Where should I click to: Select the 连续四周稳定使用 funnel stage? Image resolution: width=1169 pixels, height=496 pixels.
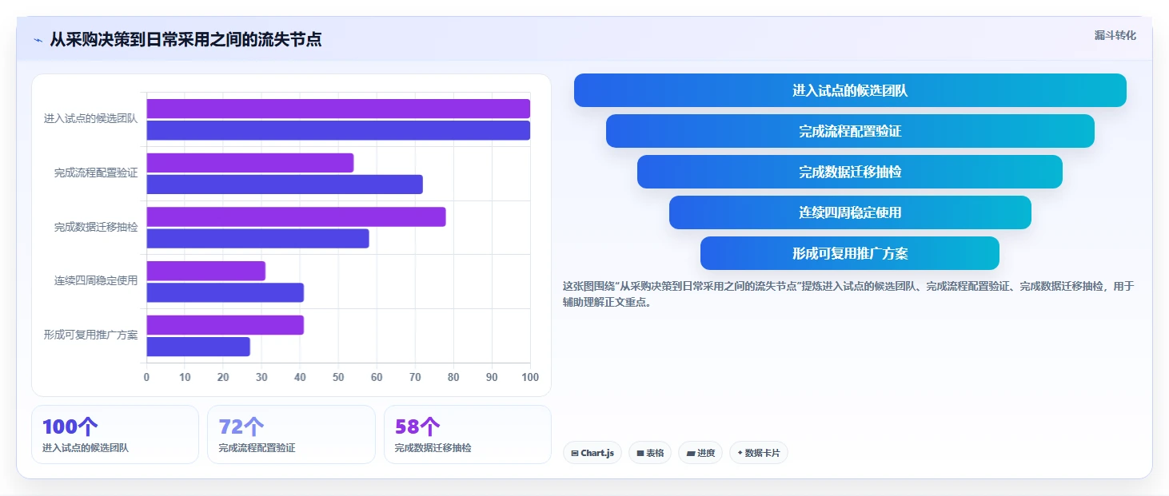coord(850,212)
